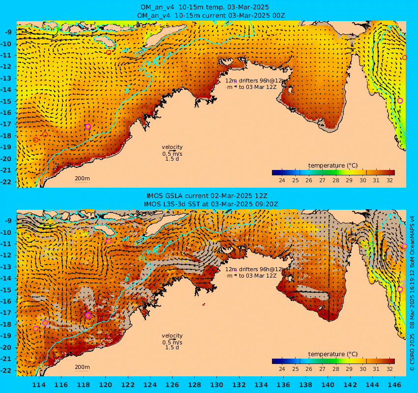
Task: Click color bar tick 26 in the IMOS GSLA panel
Action: tap(309, 369)
